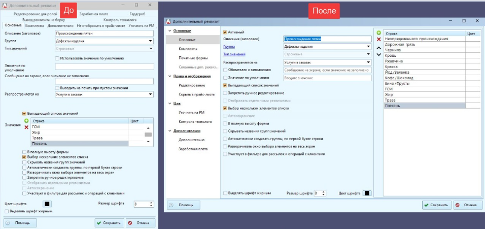Click Описание field in After window
The image size is (485, 229).
point(327,39)
